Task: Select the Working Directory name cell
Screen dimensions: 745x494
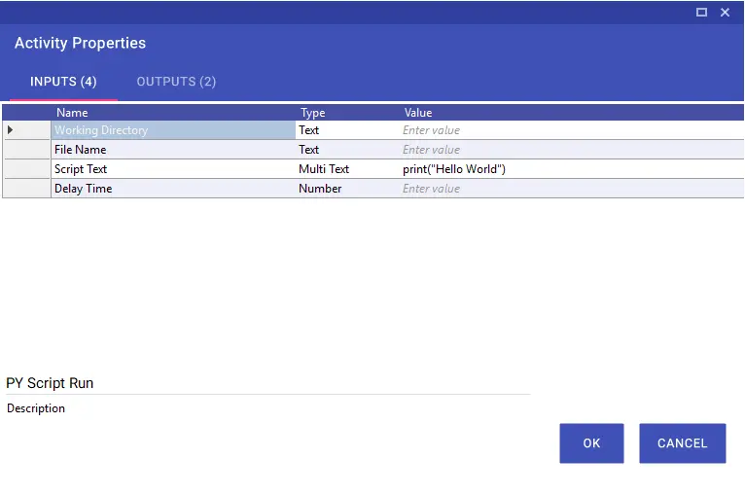Action: [173, 130]
